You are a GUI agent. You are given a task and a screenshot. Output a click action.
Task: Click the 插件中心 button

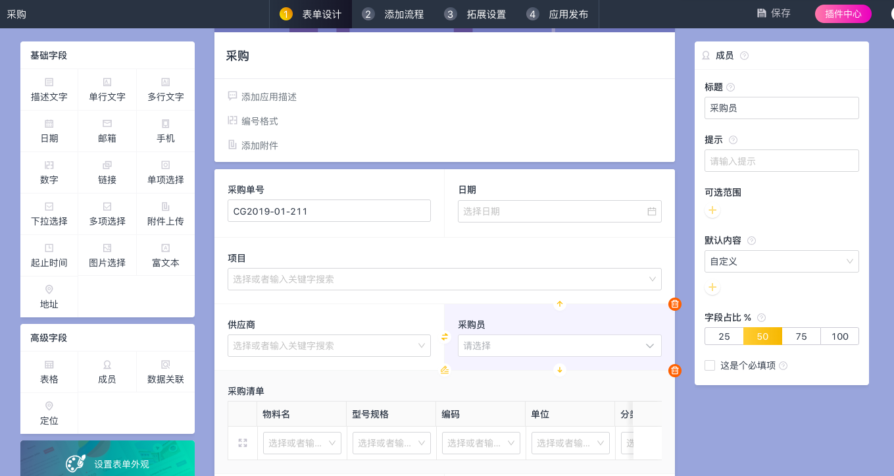click(x=843, y=14)
